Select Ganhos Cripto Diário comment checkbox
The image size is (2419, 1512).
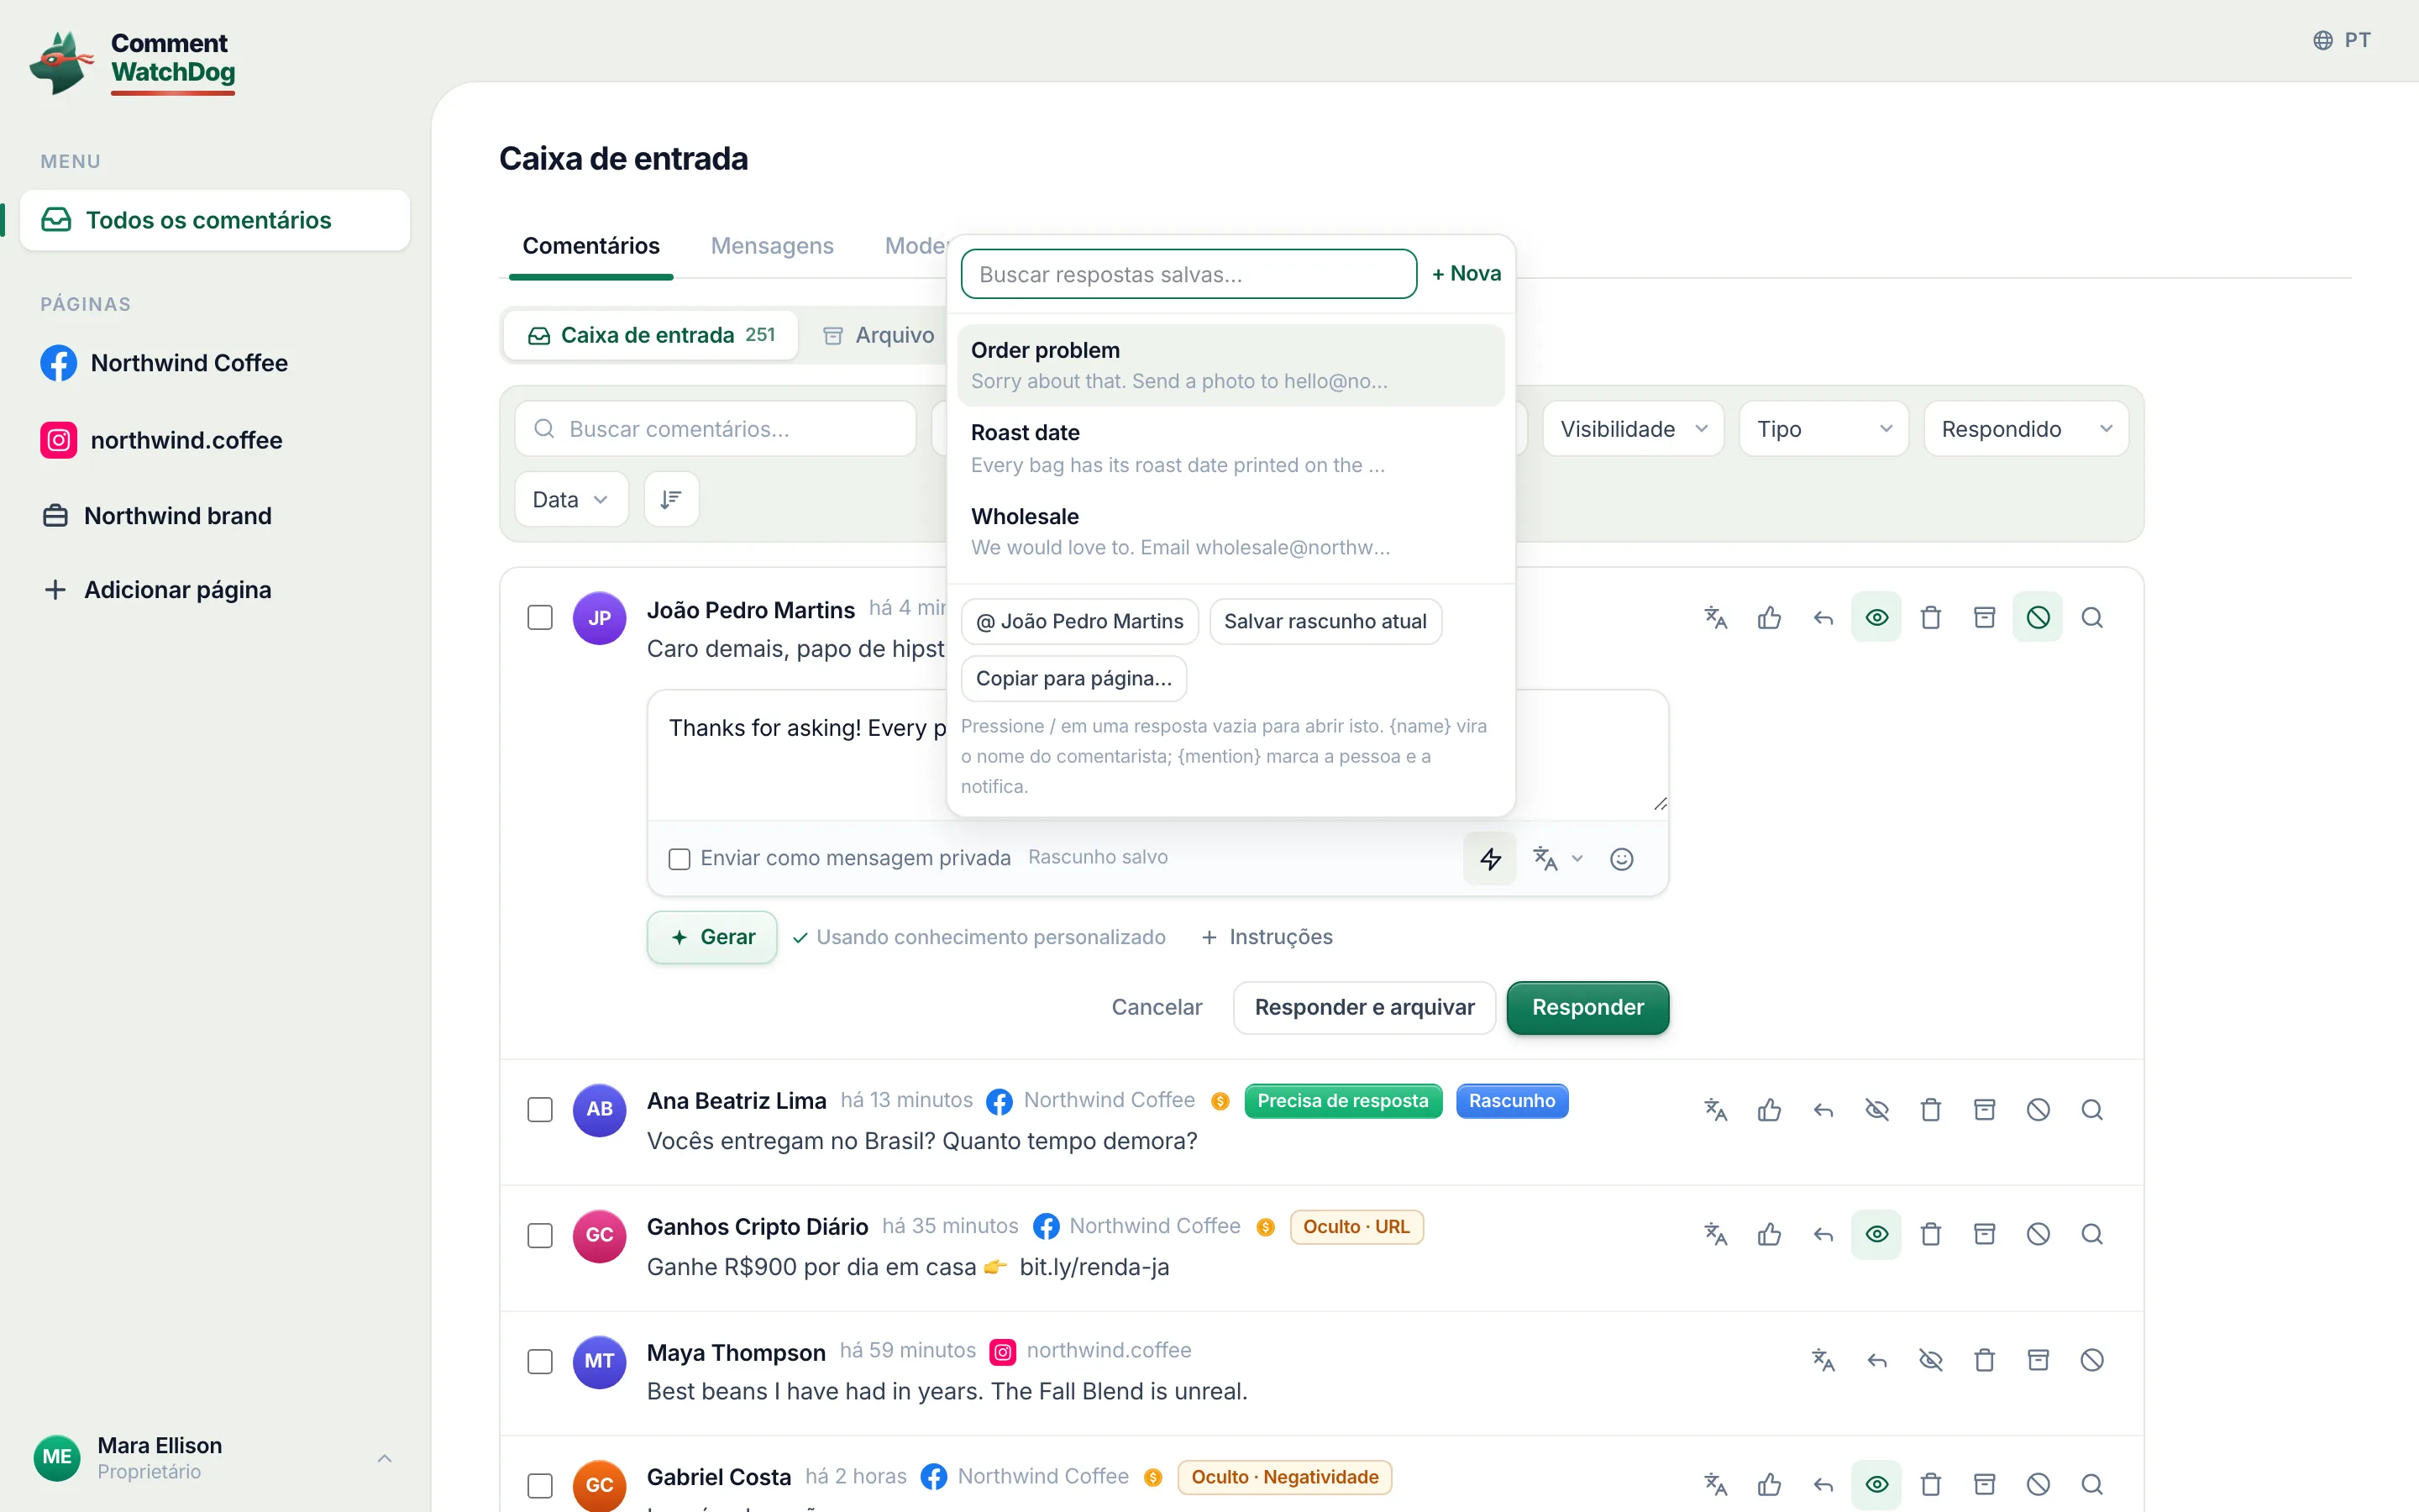click(x=540, y=1235)
